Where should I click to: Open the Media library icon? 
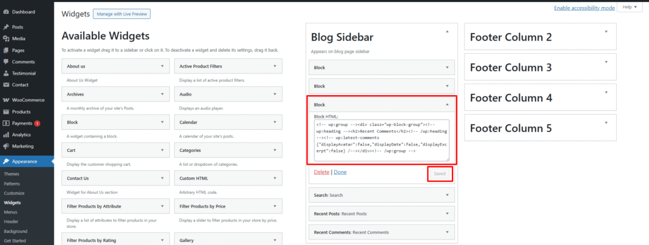click(x=6, y=39)
